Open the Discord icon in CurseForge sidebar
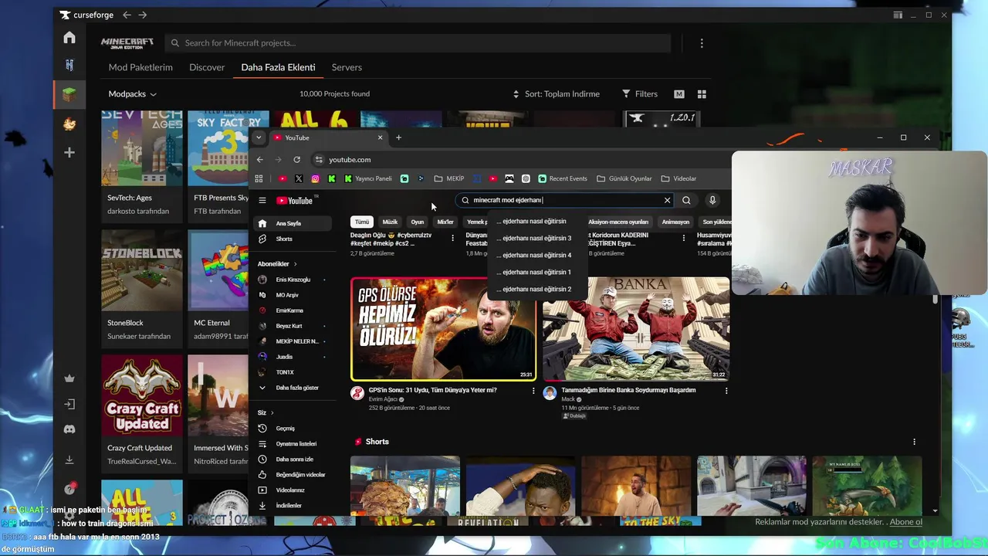Screen dimensions: 988x556 [69, 429]
